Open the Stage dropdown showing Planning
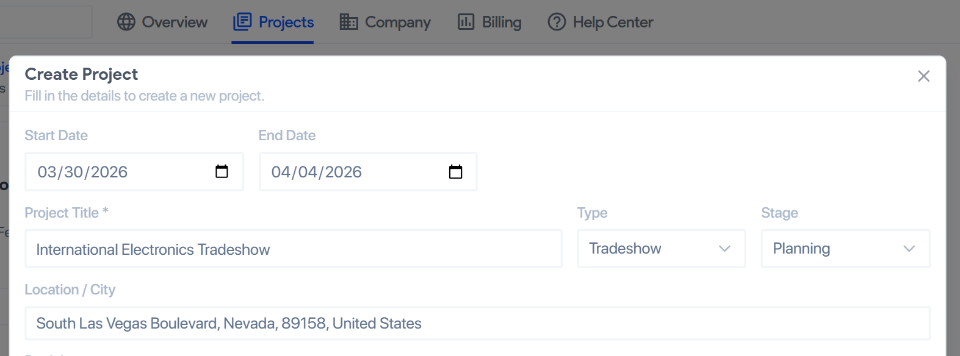960x356 pixels. [x=845, y=249]
